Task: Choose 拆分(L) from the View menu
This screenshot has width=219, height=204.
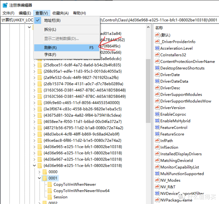Action: (67, 30)
